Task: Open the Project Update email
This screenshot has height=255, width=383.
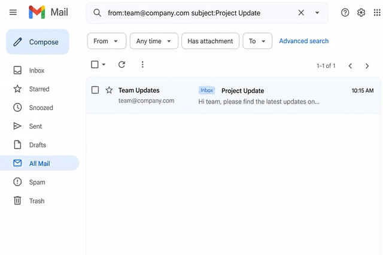Action: 233,95
